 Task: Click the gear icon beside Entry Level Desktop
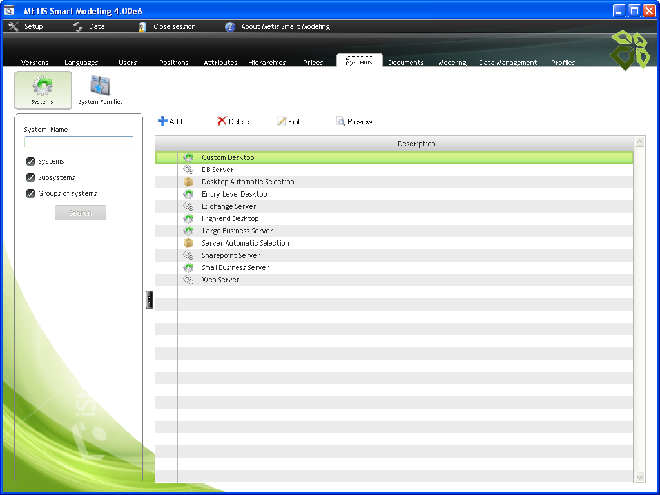[188, 194]
